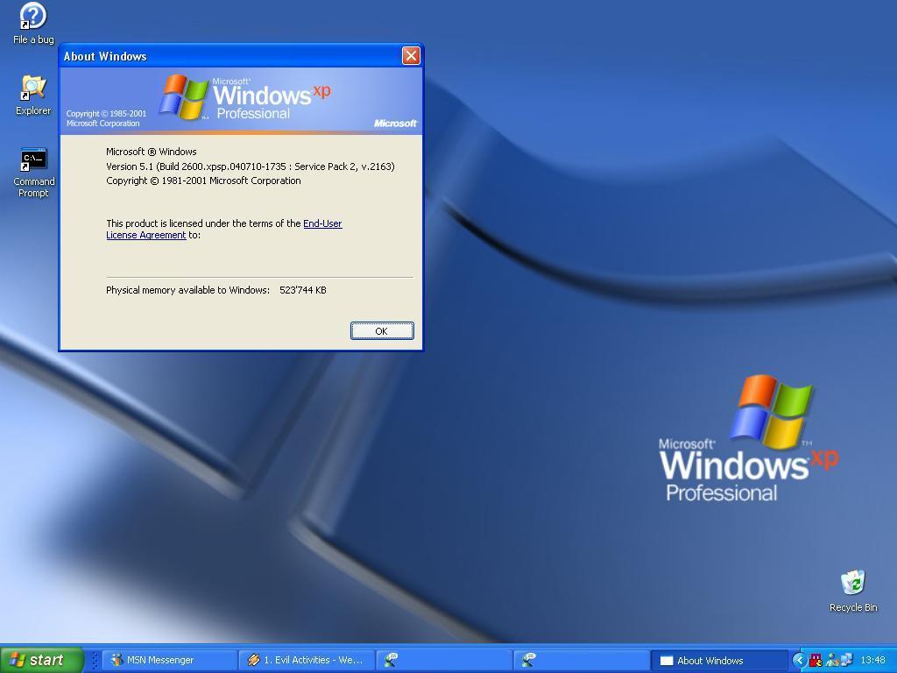Switch to Evil Activities Winamp taskbar button
Screen dimensions: 897x673
tap(307, 660)
